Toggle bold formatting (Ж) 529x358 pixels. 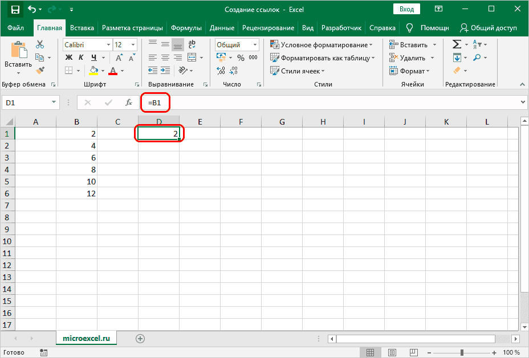(x=69, y=57)
